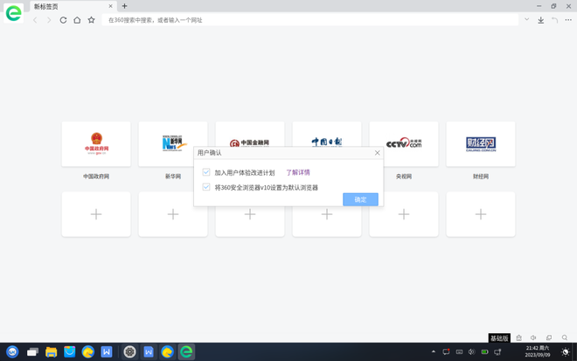Viewport: 577px width, 361px height.
Task: Toggle the sound icon in browser status bar
Action: [533, 338]
